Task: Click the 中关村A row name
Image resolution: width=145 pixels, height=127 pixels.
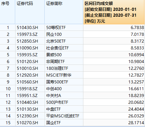Action: coord(64,95)
